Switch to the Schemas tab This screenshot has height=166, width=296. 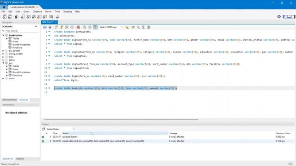click(24, 100)
